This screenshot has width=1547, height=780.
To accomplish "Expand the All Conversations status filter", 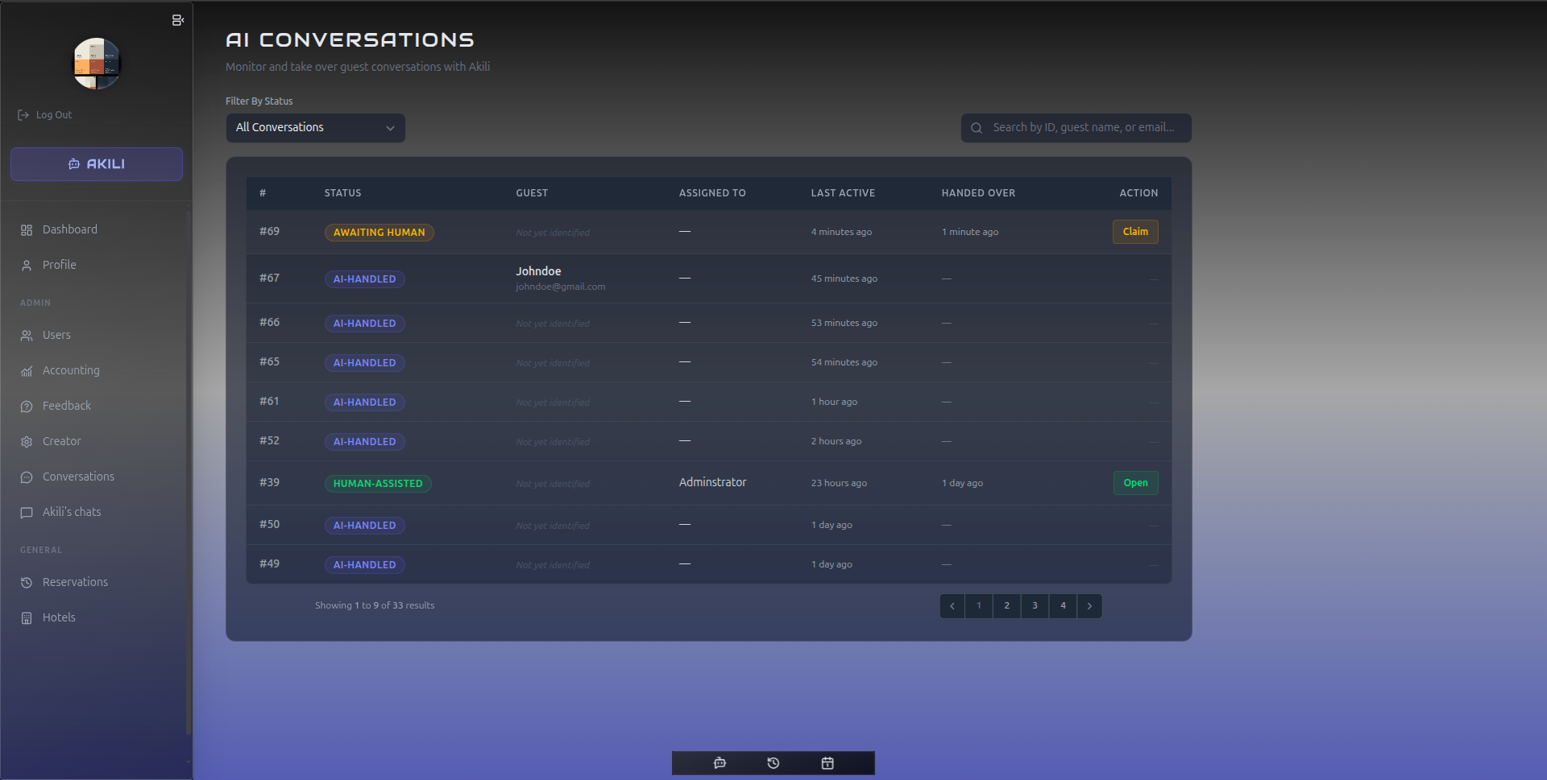I will point(315,128).
